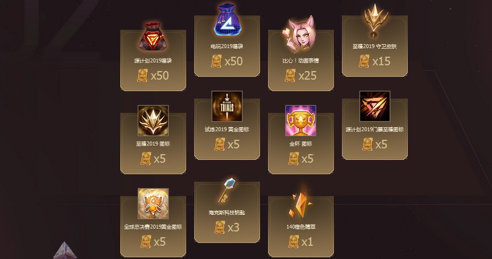This screenshot has height=259, width=492.
Task: Select the Hextech key 海克斯科技钥匙 icon
Action: coord(227,190)
